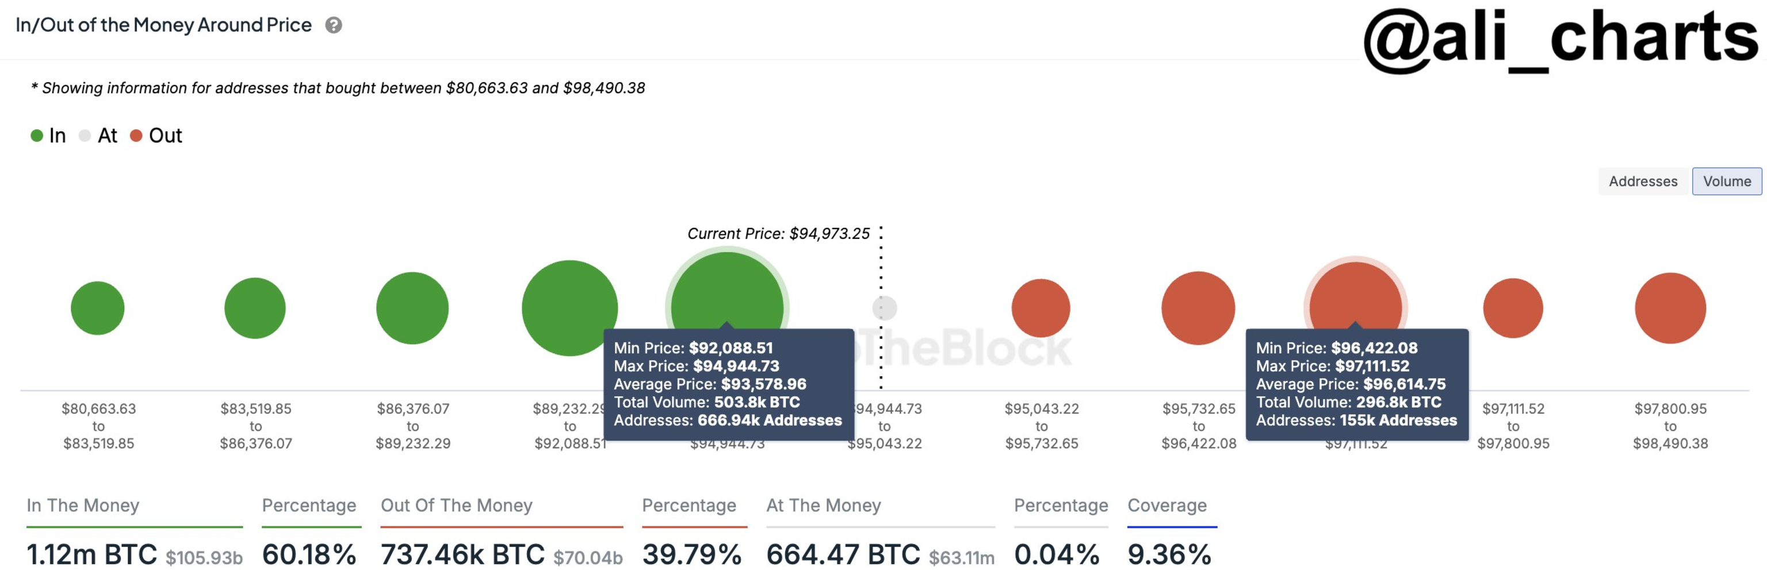Click the In/Out of the Money Around Price title

click(163, 25)
